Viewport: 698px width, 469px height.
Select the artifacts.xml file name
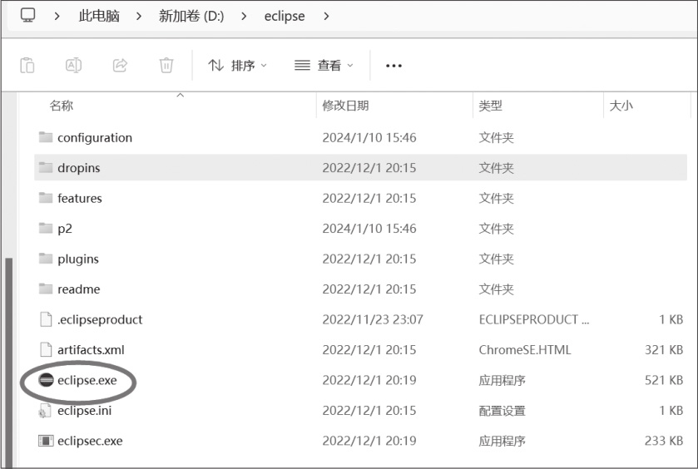click(x=91, y=350)
